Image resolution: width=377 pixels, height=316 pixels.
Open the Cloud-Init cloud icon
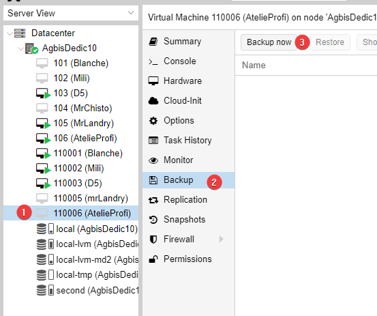coord(153,101)
